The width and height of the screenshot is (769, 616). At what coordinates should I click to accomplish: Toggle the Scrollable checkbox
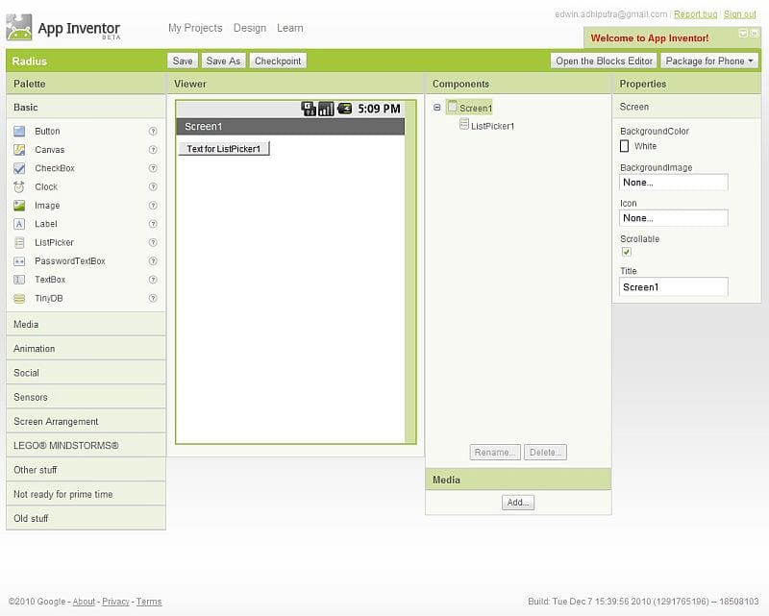click(627, 252)
